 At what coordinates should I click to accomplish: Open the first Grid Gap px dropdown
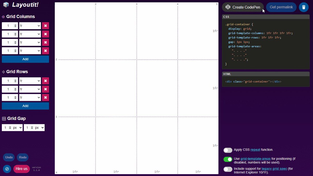click(x=17, y=127)
